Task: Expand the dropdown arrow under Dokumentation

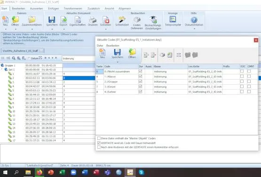Action: [194, 29]
